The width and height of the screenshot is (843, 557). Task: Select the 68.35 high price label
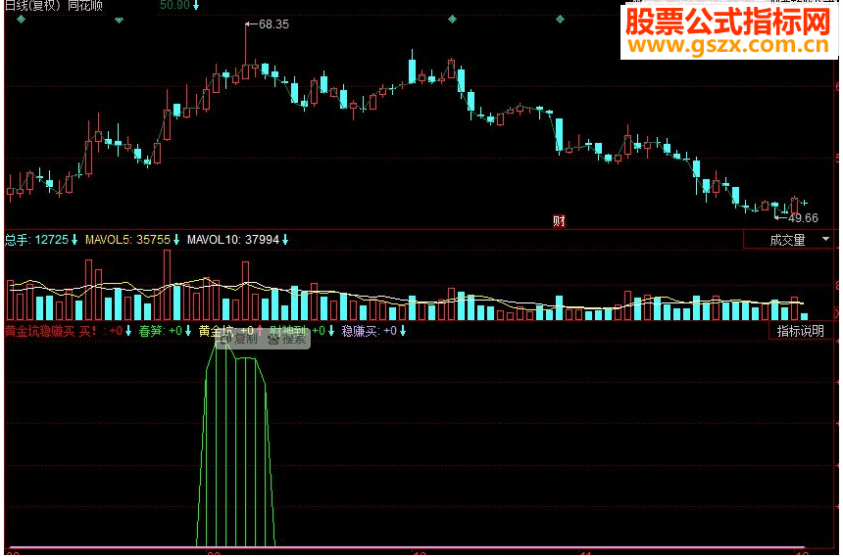pyautogui.click(x=273, y=24)
